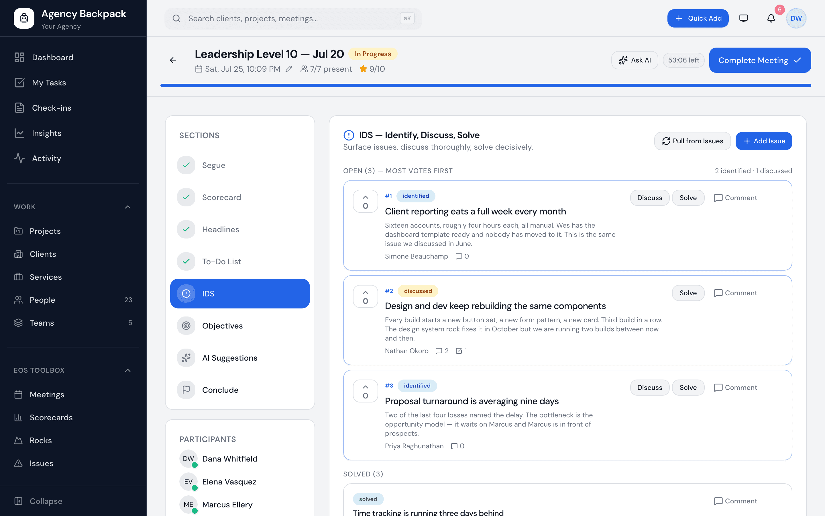The width and height of the screenshot is (825, 516).
Task: Select the Segue section
Action: [240, 165]
